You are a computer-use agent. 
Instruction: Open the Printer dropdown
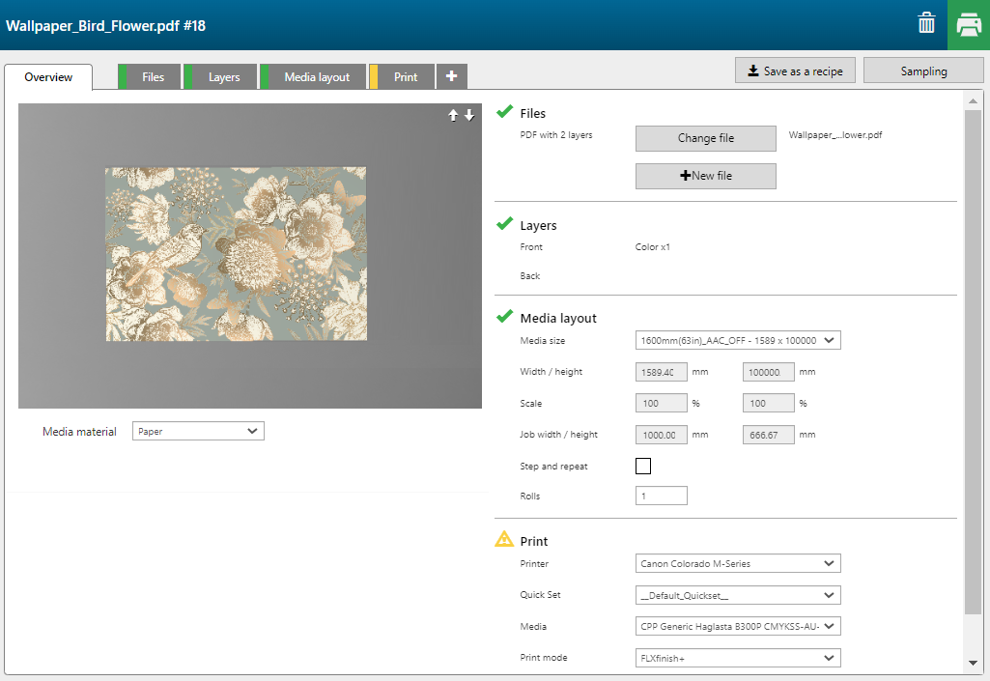[738, 563]
